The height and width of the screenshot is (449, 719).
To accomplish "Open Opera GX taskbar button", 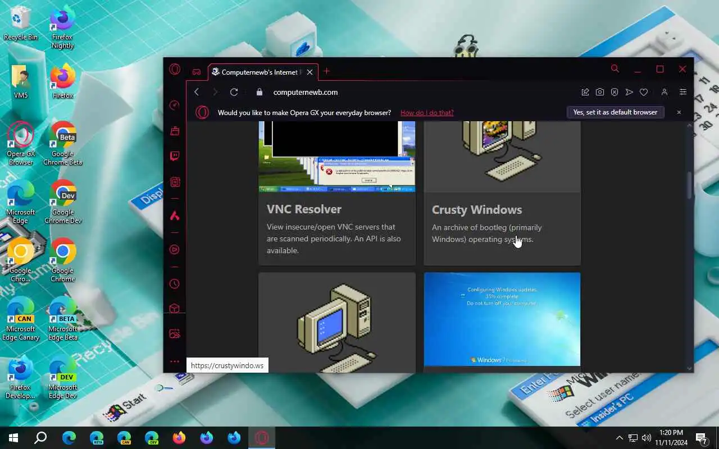I will point(262,438).
